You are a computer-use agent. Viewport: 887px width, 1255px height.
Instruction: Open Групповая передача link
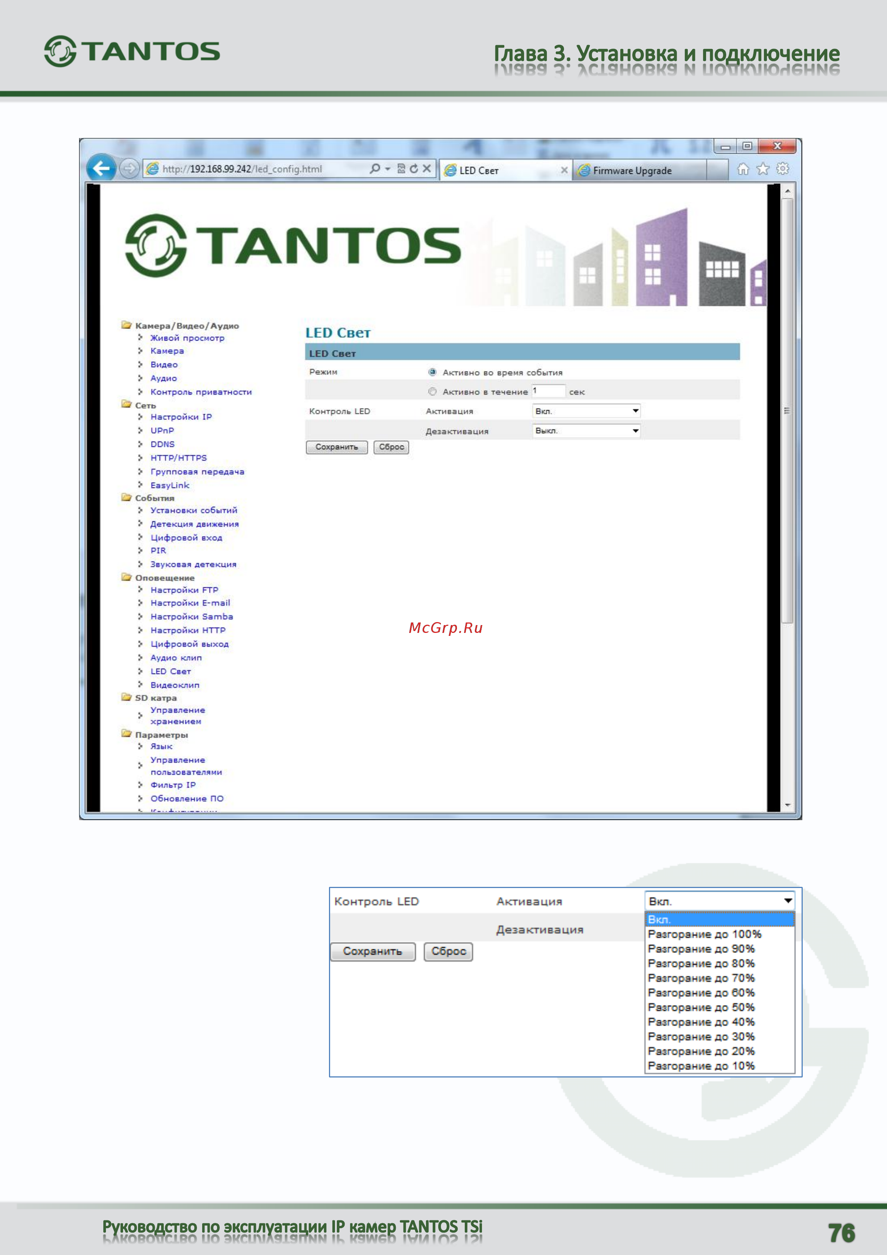(197, 472)
